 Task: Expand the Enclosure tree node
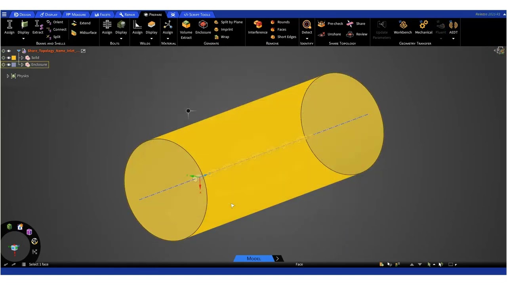(22, 65)
